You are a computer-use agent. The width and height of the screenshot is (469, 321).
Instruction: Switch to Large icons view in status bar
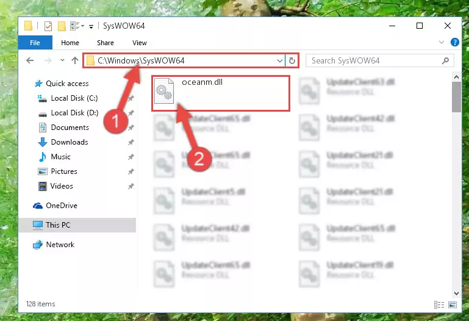[x=453, y=305]
